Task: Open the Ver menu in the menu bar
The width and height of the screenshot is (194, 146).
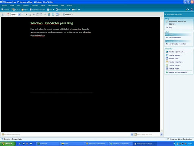Action: [x=19, y=5]
